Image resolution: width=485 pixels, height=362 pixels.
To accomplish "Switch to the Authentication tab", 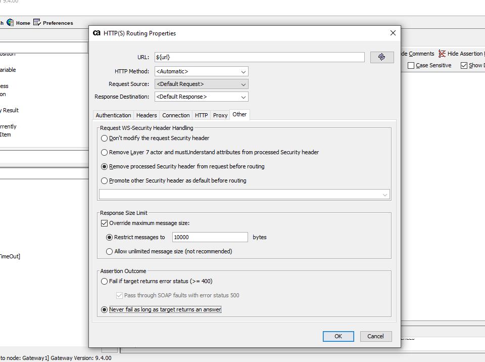I will click(x=113, y=115).
